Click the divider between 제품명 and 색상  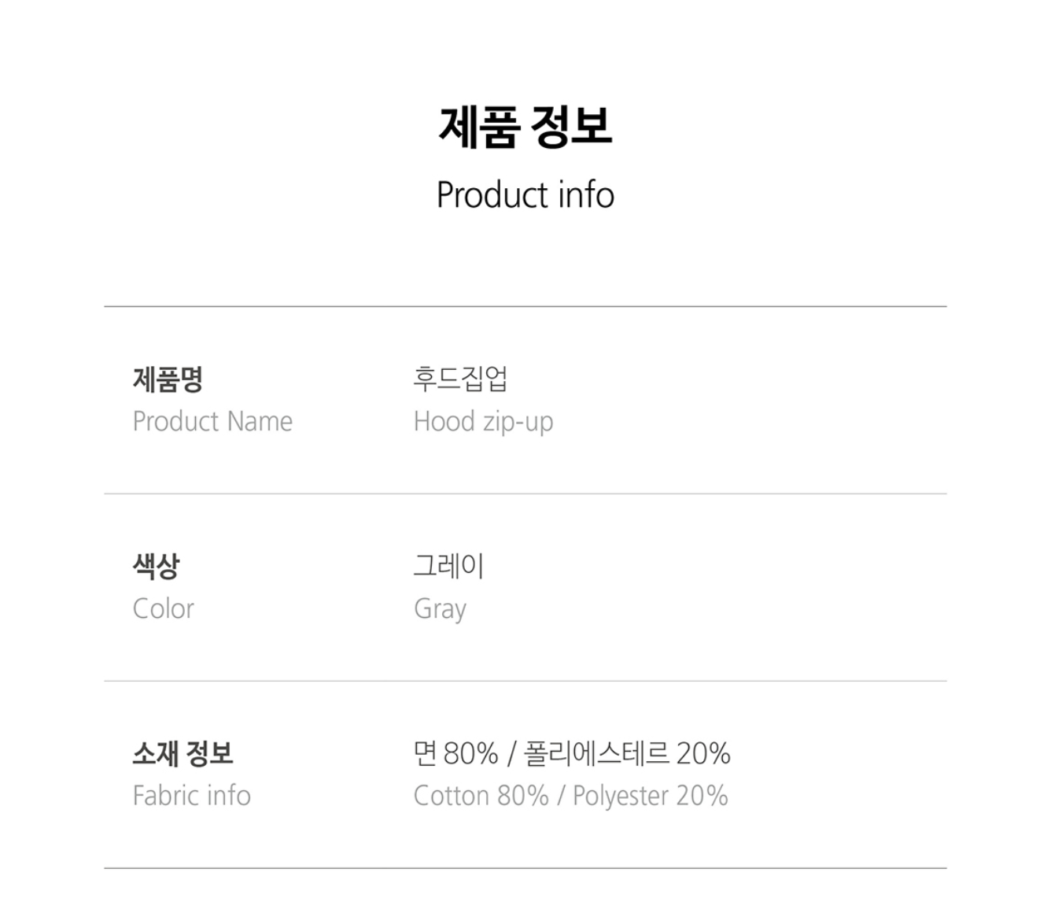pos(525,494)
